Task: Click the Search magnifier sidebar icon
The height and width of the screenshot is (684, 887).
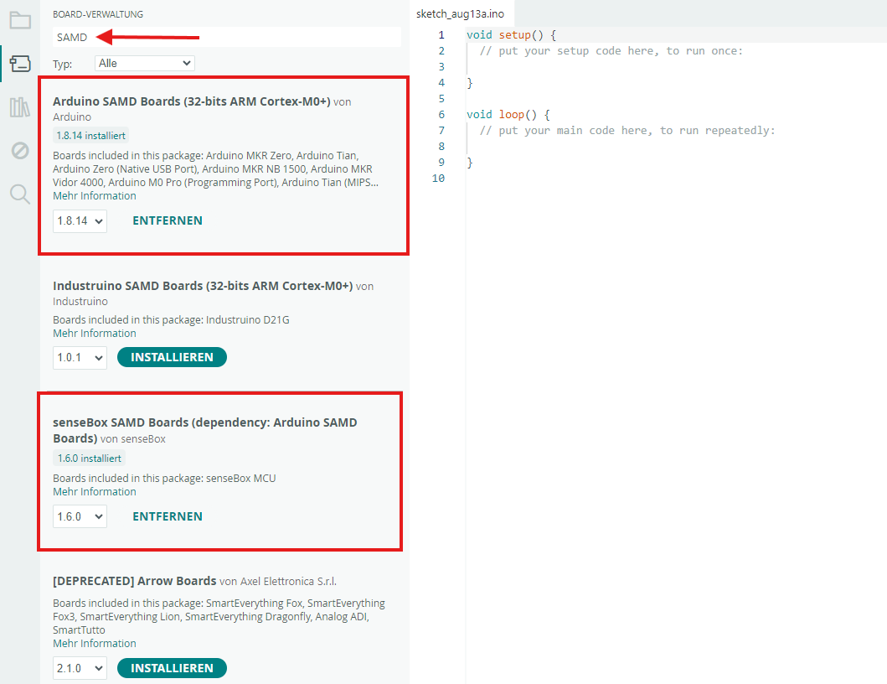Action: click(20, 194)
